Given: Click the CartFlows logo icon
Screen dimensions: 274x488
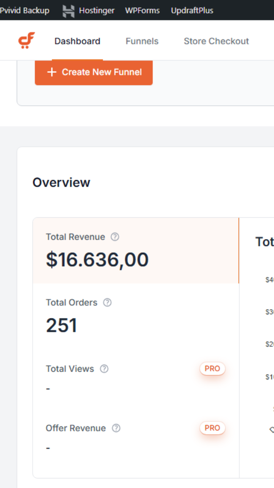Looking at the screenshot, I should 27,41.
